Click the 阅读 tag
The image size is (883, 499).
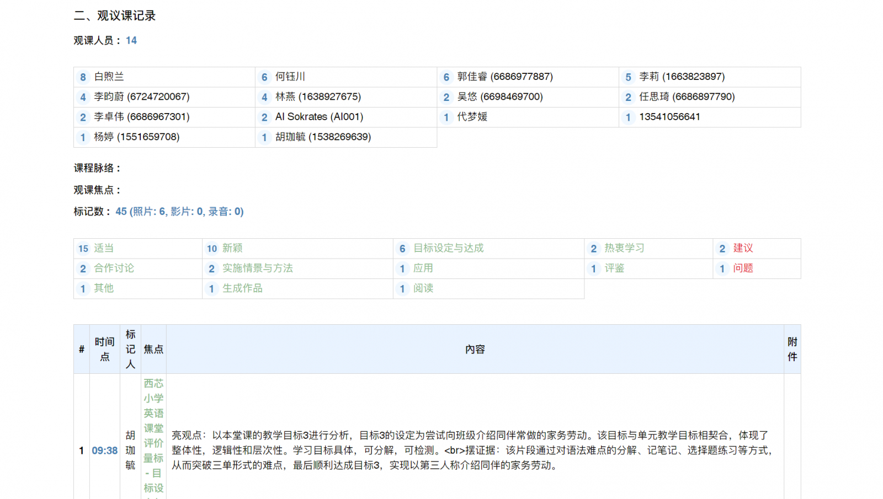point(423,288)
